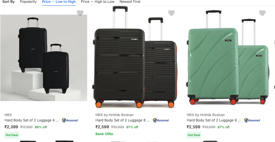Open the black HRX luggage product image

point(44,58)
